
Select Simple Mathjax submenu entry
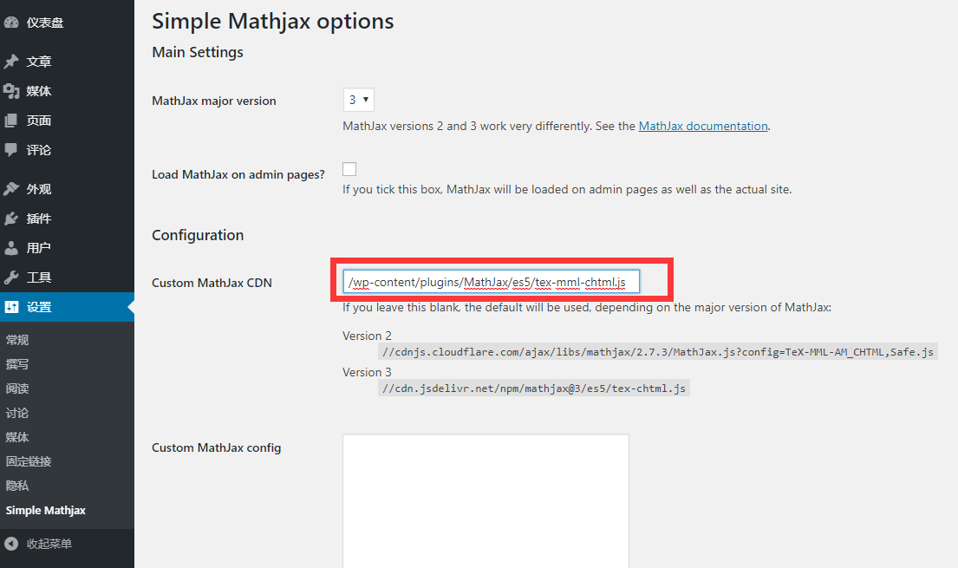click(x=45, y=510)
